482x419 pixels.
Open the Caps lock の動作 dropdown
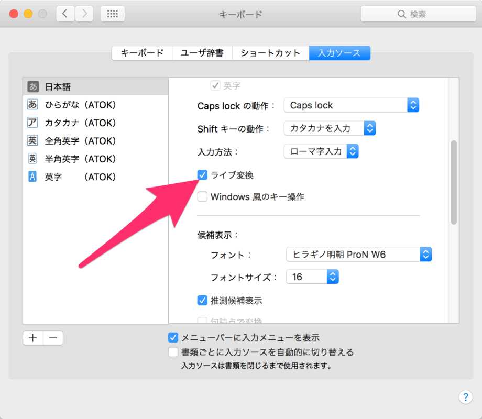coord(352,105)
